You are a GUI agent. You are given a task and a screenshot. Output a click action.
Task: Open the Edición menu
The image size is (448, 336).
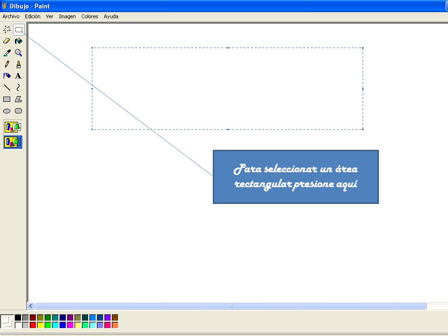point(33,16)
